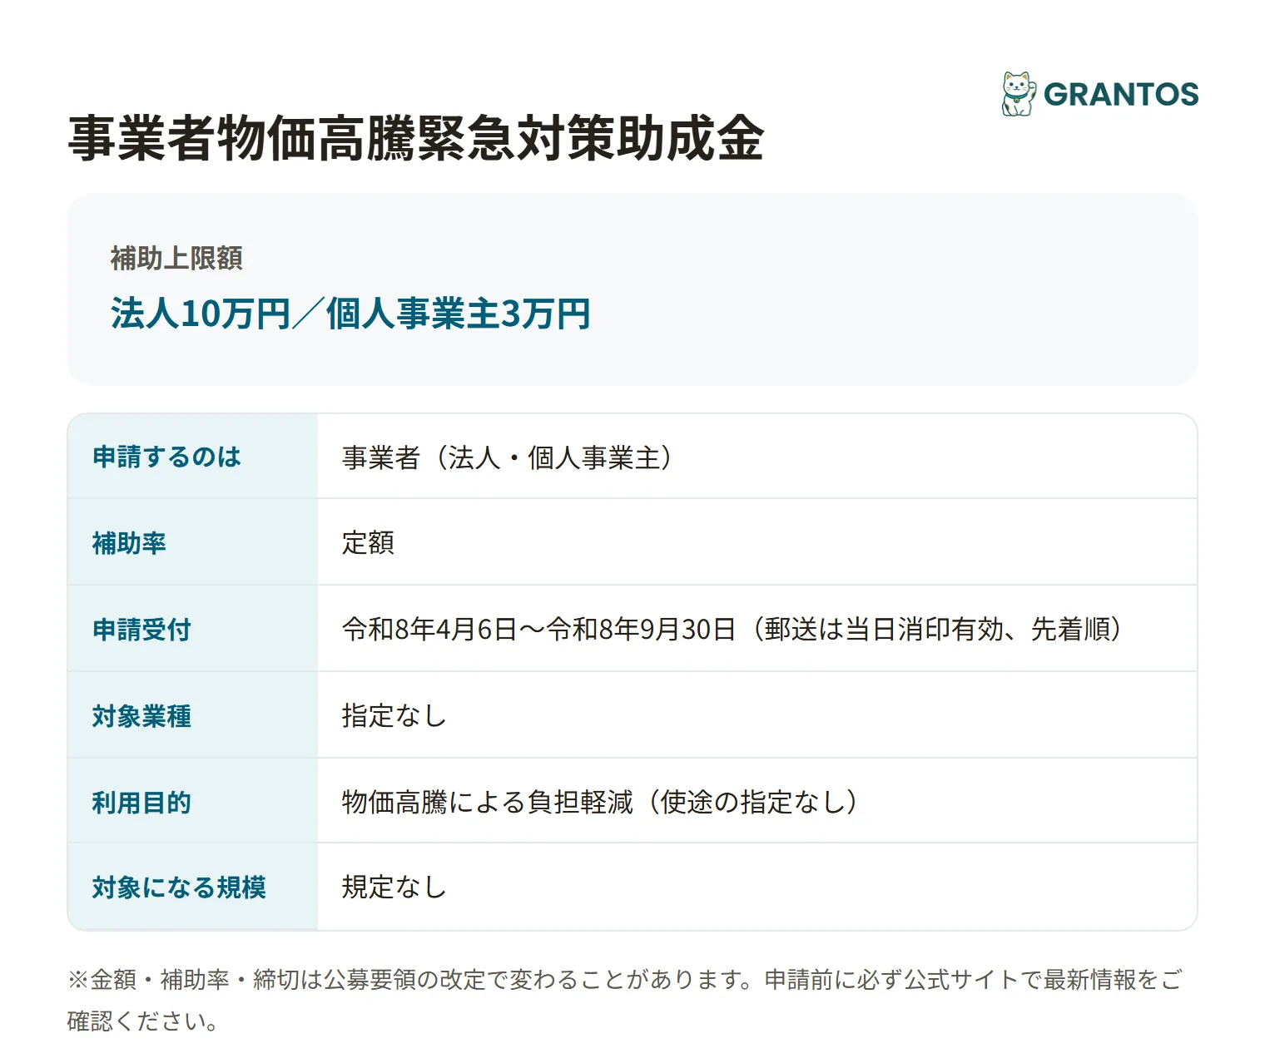Screen dimensions: 1265x1063
Task: Click the footnote starting with ※金額・補助率
Action: (x=625, y=1000)
